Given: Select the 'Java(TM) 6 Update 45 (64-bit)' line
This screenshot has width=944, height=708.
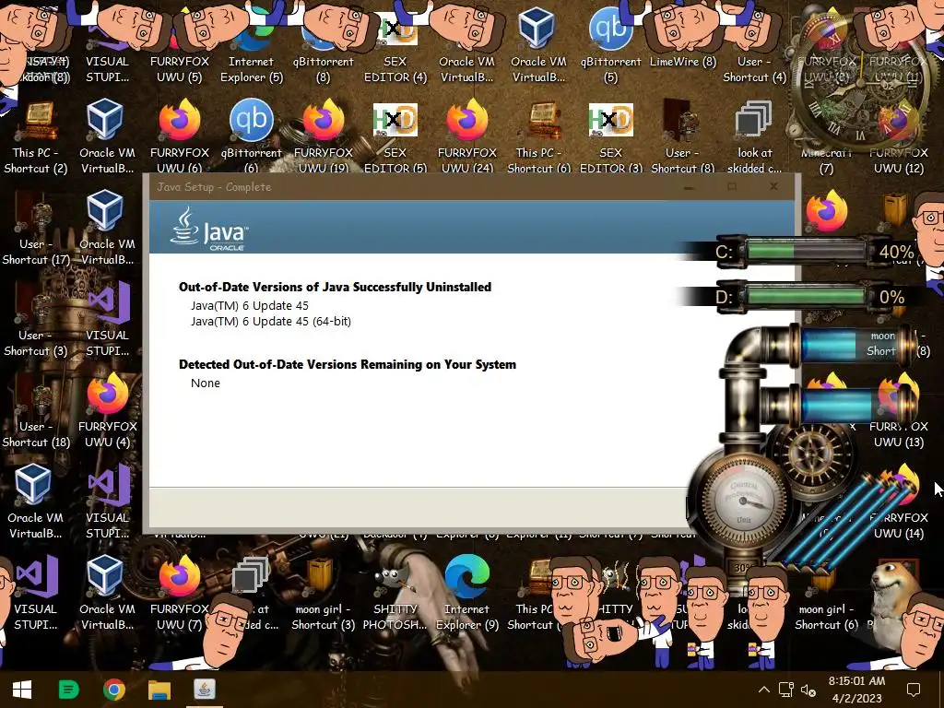Looking at the screenshot, I should coord(271,322).
